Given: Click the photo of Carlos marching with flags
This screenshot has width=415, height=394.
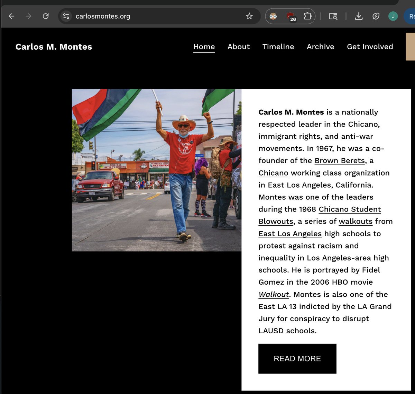Looking at the screenshot, I should click(x=156, y=170).
